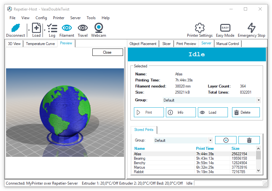Open the Help menu
This screenshot has height=191, width=272.
click(105, 18)
